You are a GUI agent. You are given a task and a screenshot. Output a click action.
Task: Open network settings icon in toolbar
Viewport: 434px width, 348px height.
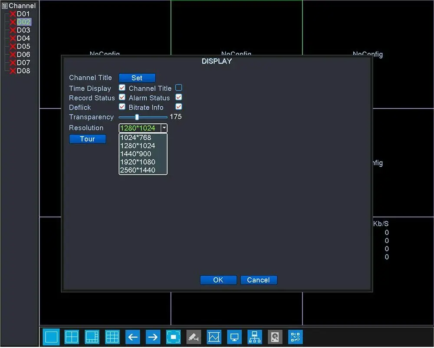click(x=255, y=338)
